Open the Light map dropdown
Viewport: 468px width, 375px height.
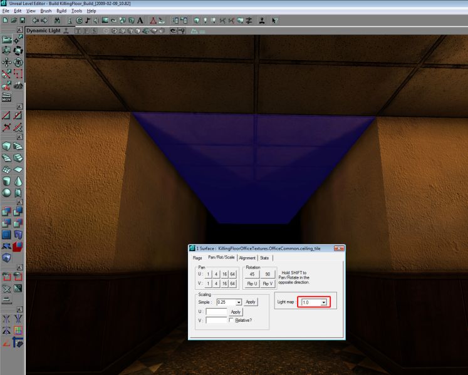pos(323,302)
